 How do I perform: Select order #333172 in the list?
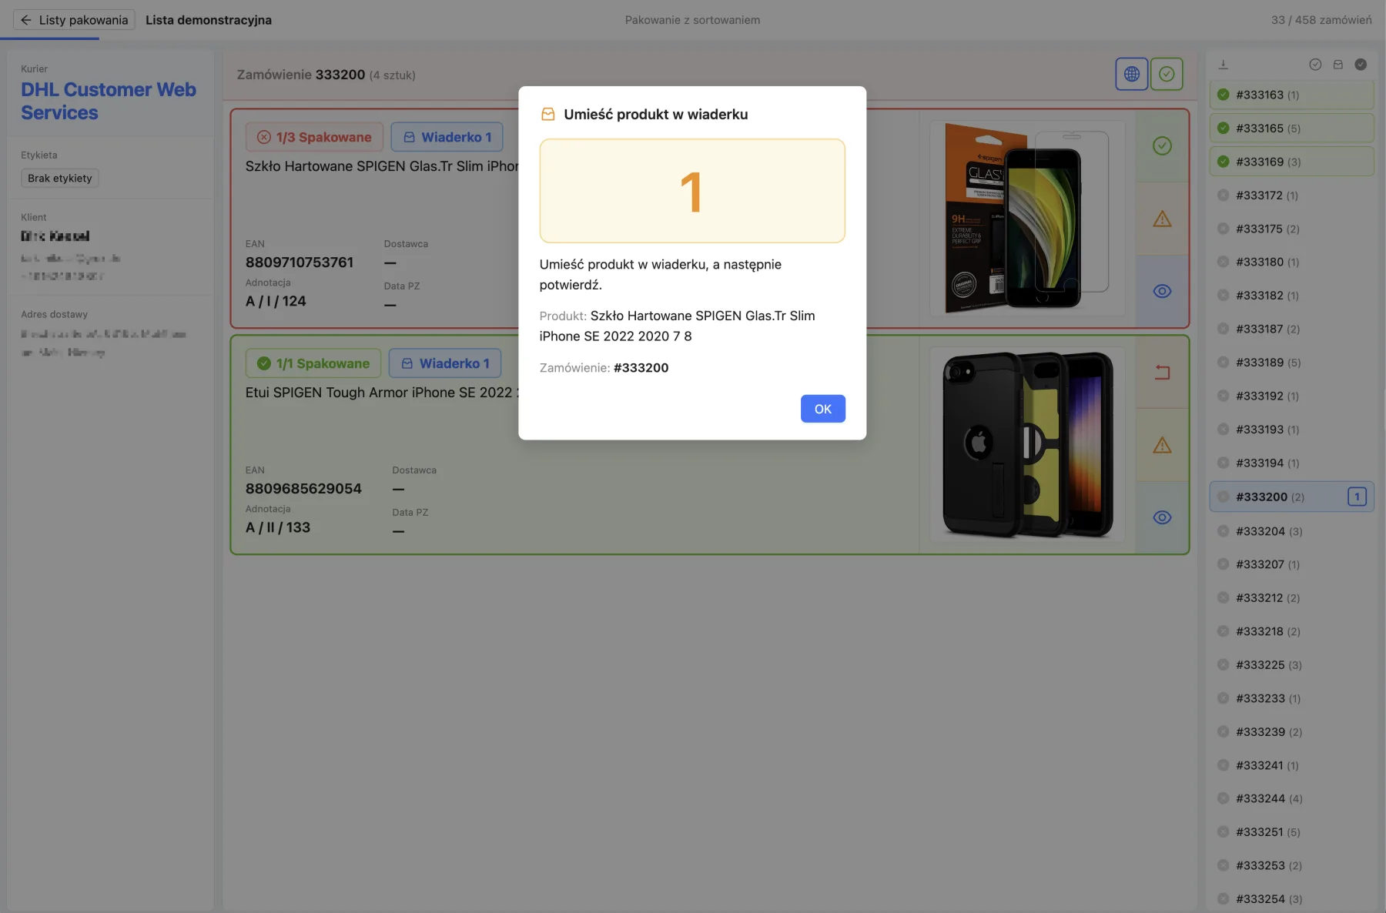coord(1291,196)
